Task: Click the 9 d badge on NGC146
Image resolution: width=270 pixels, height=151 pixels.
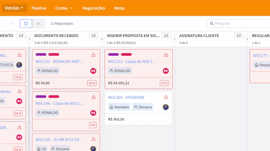Action: point(93,125)
